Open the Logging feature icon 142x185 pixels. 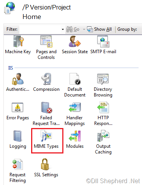tap(17, 136)
